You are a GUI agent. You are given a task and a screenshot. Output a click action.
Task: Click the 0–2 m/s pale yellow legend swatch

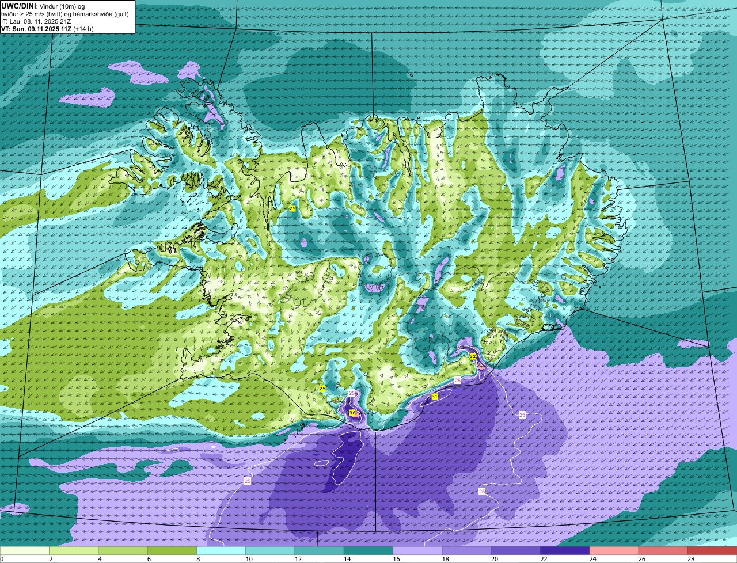click(25, 550)
